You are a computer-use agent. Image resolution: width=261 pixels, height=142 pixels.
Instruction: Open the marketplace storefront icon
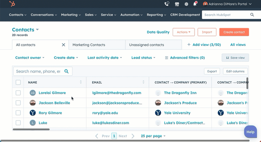tap(177, 4)
